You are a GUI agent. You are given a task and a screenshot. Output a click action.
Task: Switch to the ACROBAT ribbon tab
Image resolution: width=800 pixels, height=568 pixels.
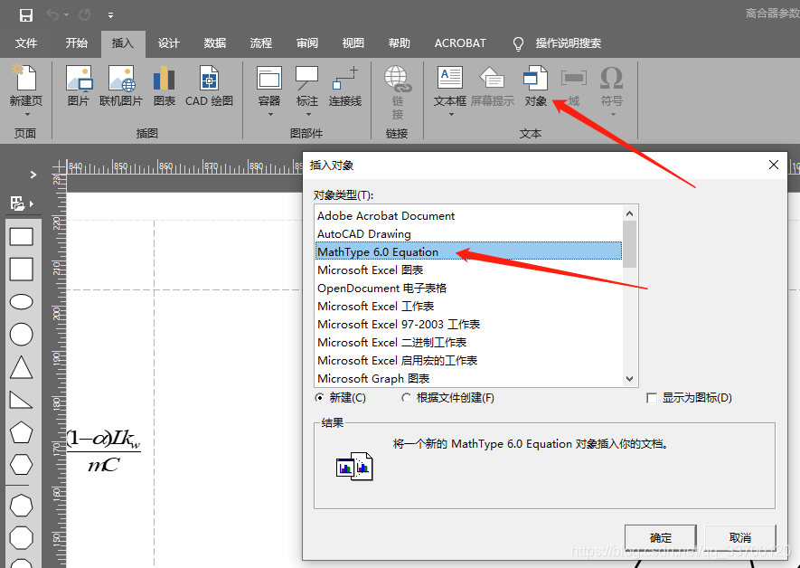click(460, 43)
